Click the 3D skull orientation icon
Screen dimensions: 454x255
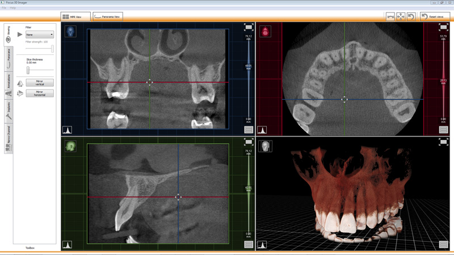(265, 146)
